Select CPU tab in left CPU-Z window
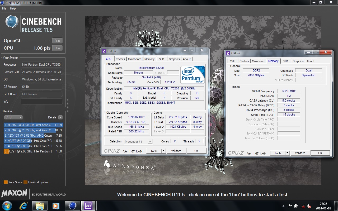Image resolution: width=338 pixels, height=211 pixels. [x=109, y=59]
